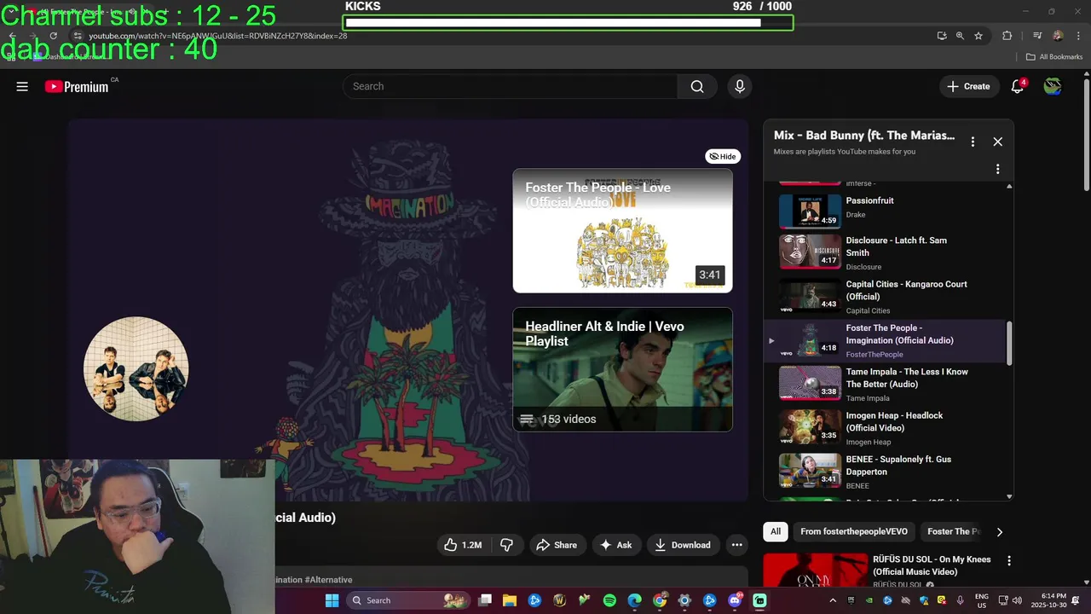Click tray microphone icon
Image resolution: width=1091 pixels, height=614 pixels.
pos(961,600)
